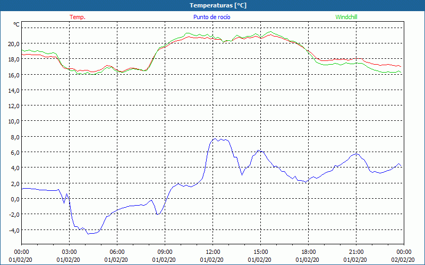
Task: Click the 2,0 y-axis value
Action: click(15, 183)
